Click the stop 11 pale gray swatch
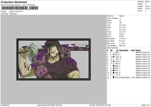 point(114,75)
